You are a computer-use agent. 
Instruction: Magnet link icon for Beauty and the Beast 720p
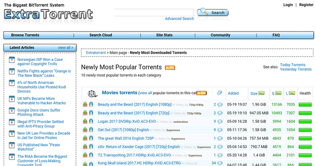[x=91, y=113]
